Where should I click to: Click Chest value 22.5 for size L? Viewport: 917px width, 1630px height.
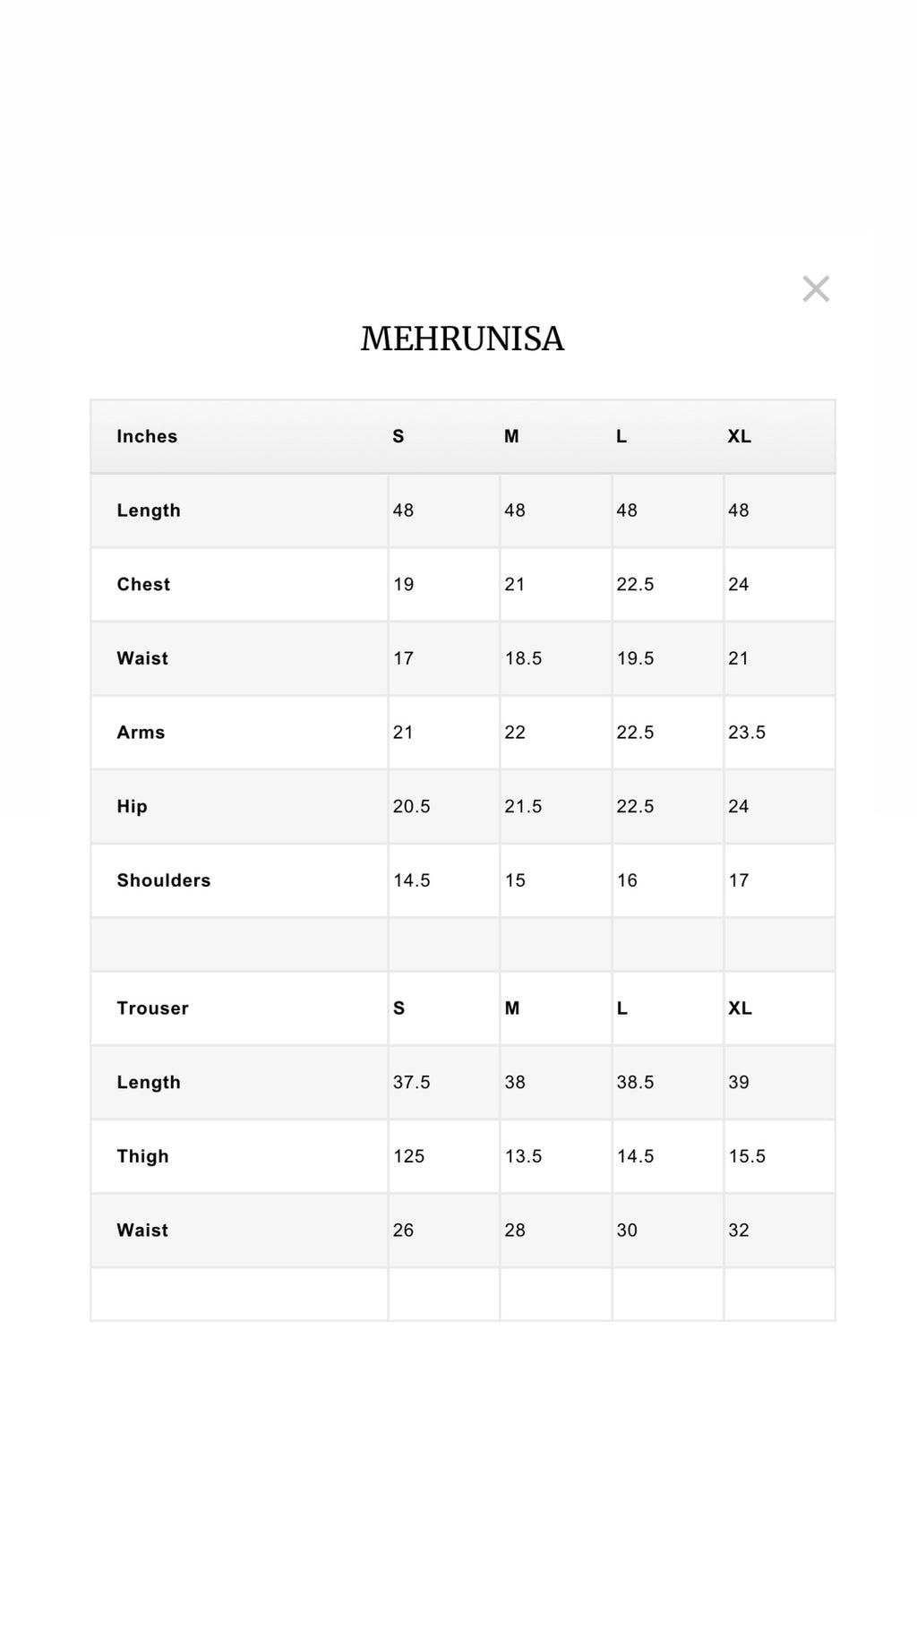635,584
